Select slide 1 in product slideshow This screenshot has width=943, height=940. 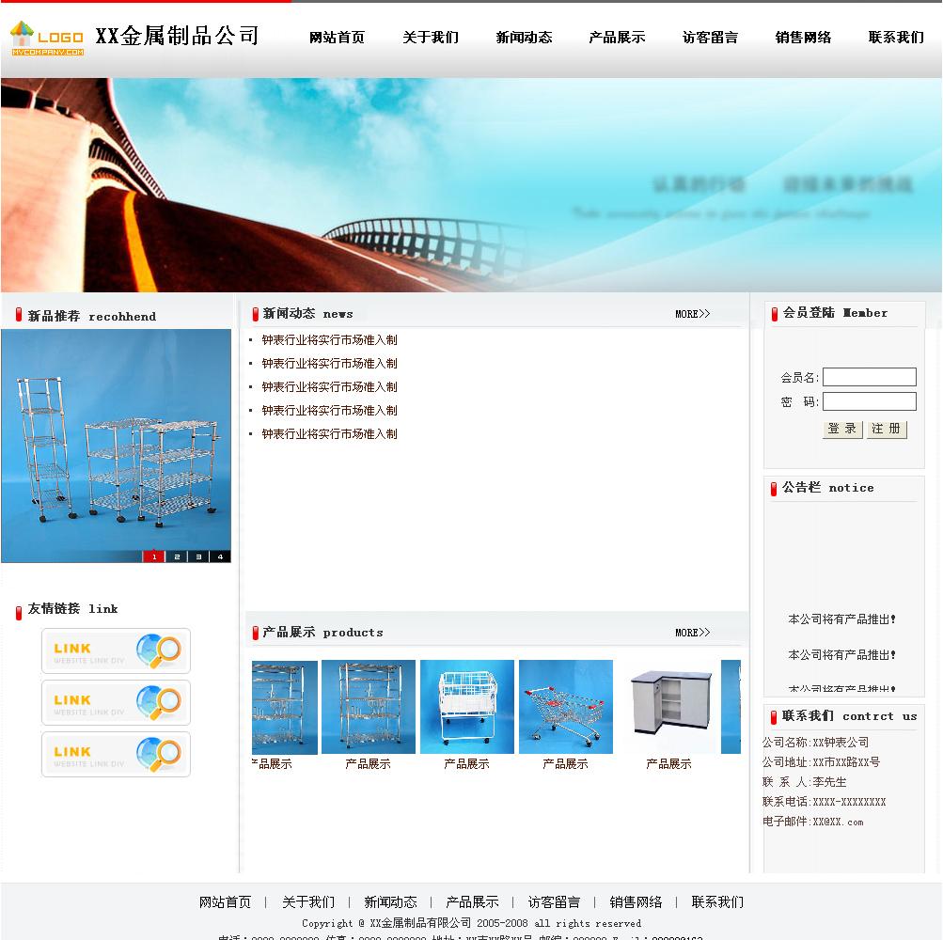(x=154, y=556)
